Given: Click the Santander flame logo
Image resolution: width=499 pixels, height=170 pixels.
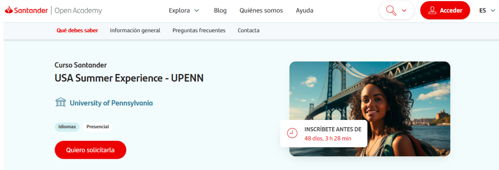Looking at the screenshot, I should [9, 10].
